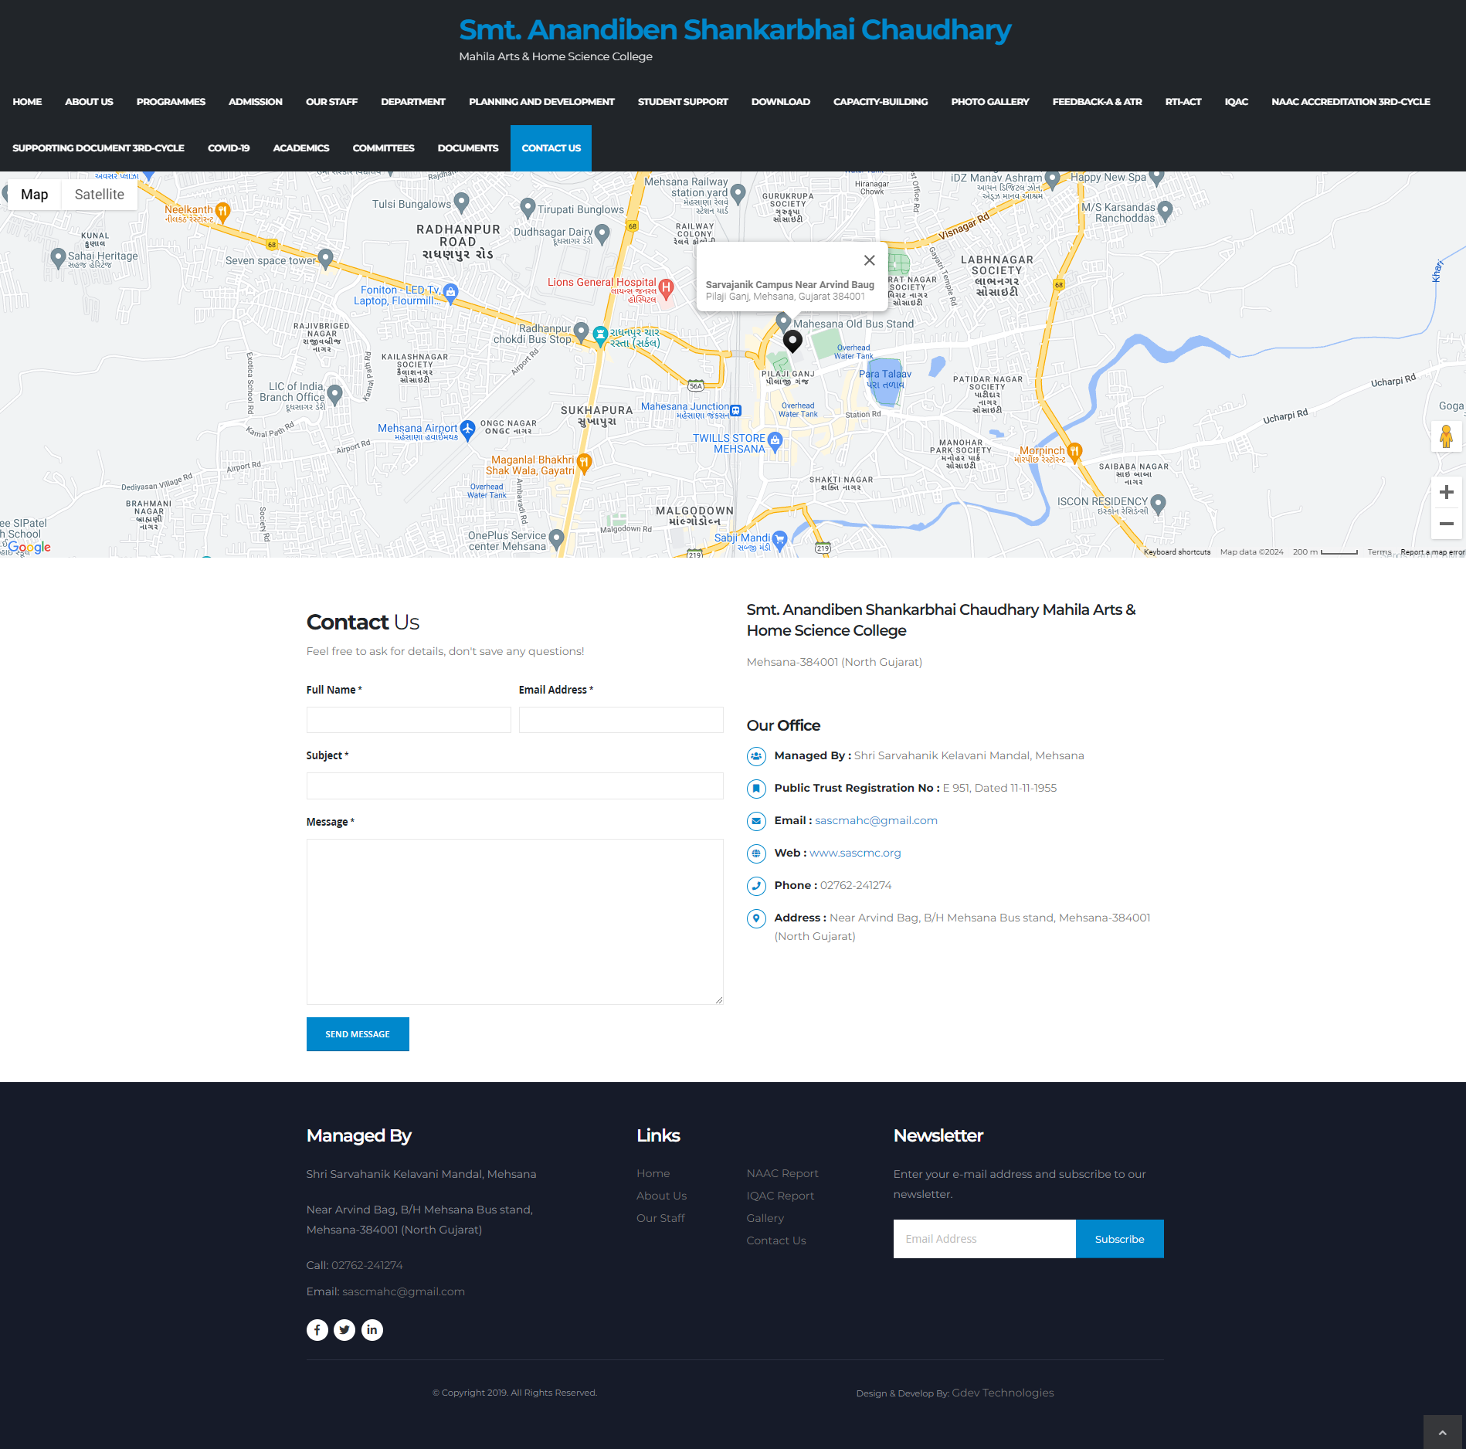This screenshot has width=1466, height=1449.
Task: Switch the map to Map view
Action: pyautogui.click(x=34, y=194)
